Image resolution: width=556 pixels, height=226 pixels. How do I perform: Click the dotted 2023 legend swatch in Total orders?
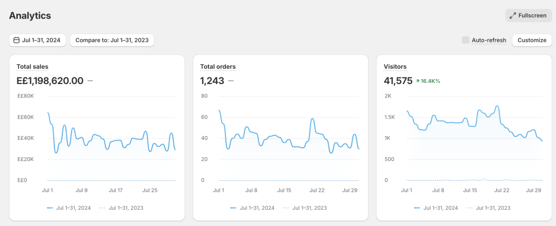click(x=285, y=208)
